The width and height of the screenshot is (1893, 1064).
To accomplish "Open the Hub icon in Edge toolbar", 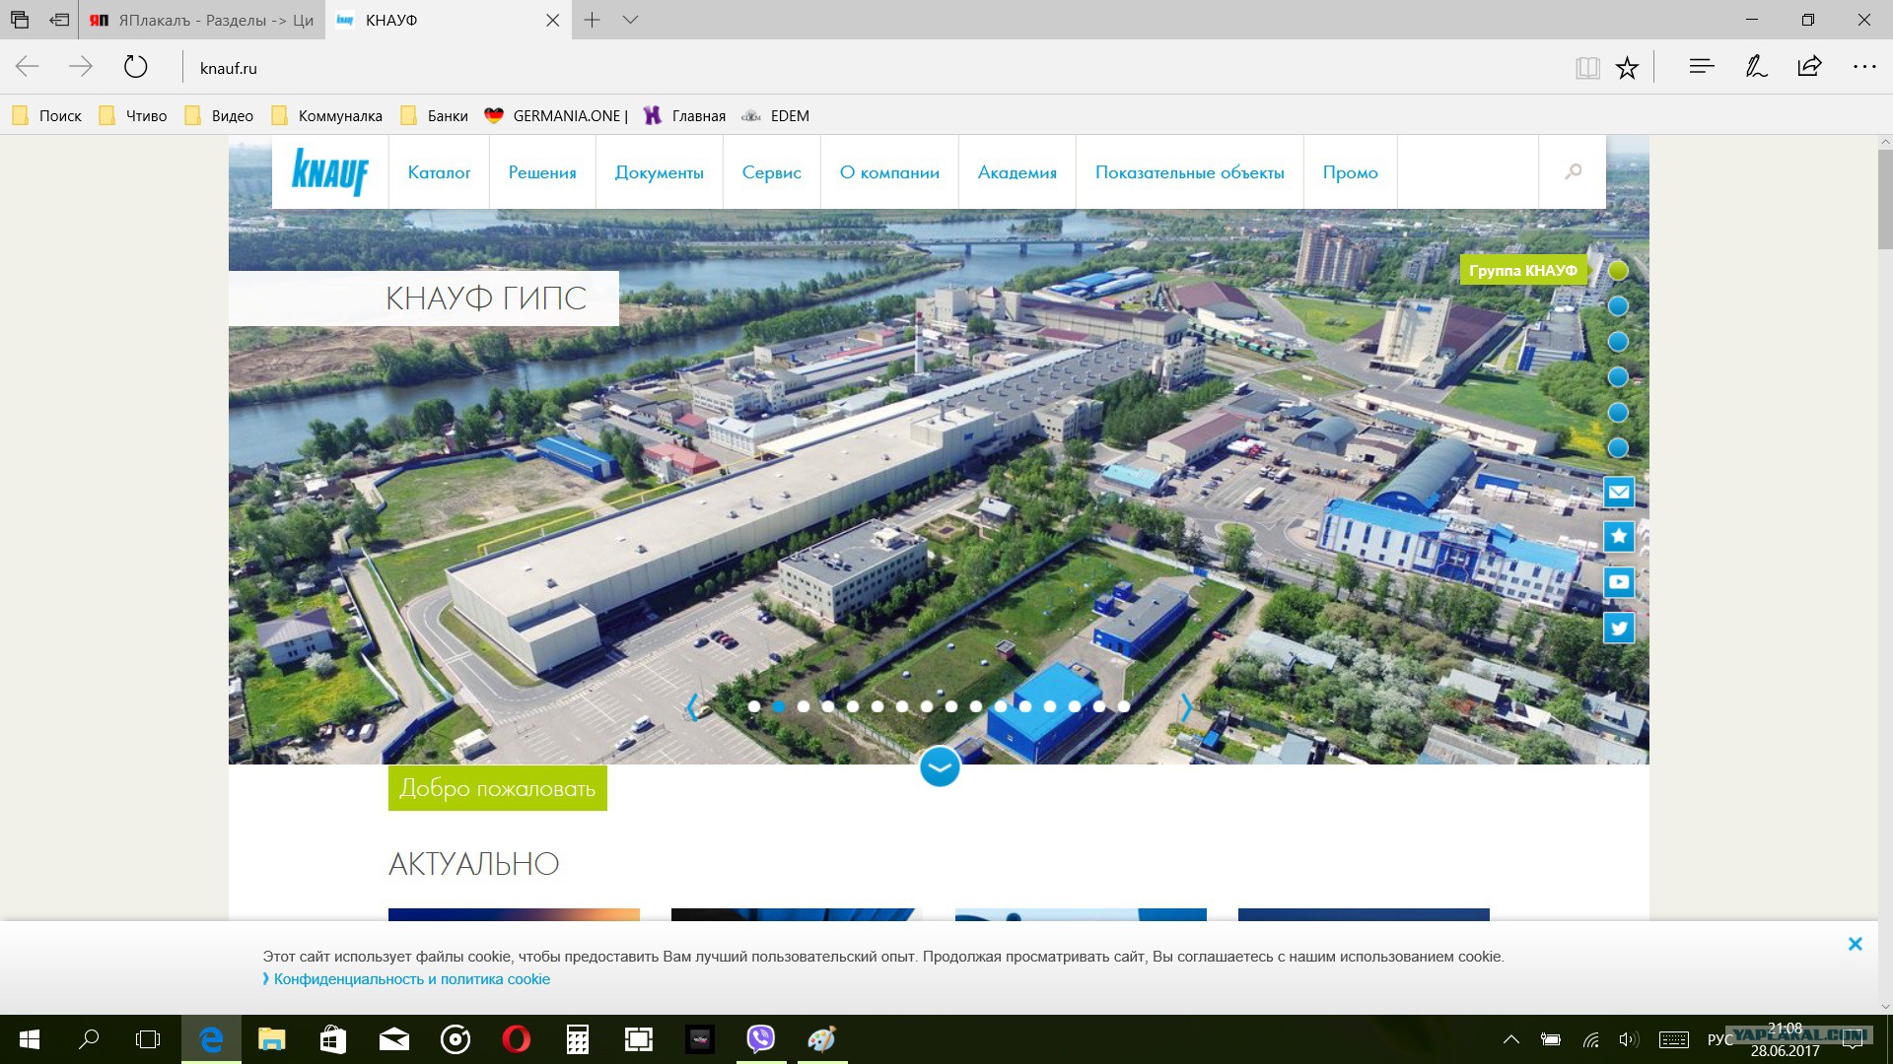I will 1702,67.
